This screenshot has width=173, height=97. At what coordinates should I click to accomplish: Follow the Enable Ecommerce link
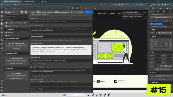coord(11,60)
